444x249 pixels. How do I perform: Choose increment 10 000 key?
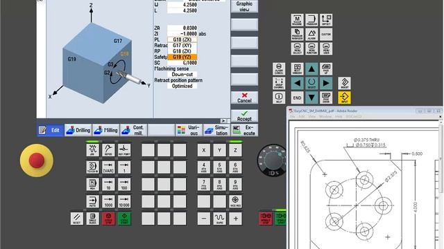point(124,201)
